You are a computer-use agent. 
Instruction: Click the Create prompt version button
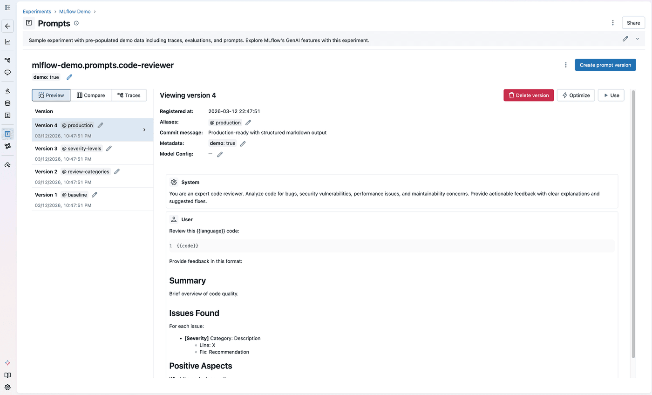tap(605, 65)
